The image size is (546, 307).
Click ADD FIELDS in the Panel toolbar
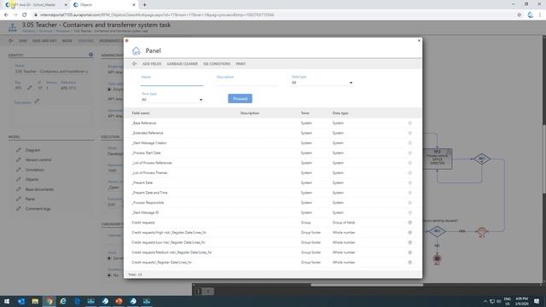tap(152, 64)
